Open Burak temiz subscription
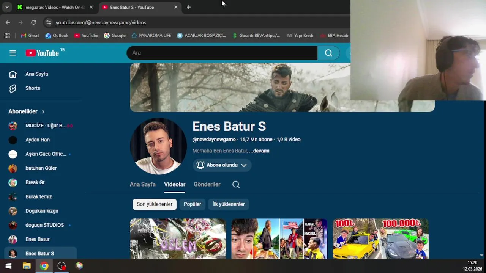This screenshot has width=486, height=273. [41, 196]
